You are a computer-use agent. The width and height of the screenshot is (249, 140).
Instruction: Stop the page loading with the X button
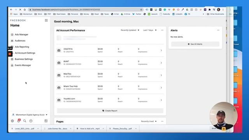(20, 10)
